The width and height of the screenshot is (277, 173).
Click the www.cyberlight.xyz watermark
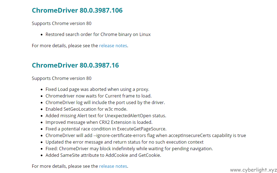click(x=254, y=170)
